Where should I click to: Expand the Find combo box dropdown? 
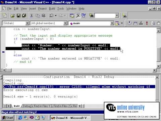click(117, 15)
